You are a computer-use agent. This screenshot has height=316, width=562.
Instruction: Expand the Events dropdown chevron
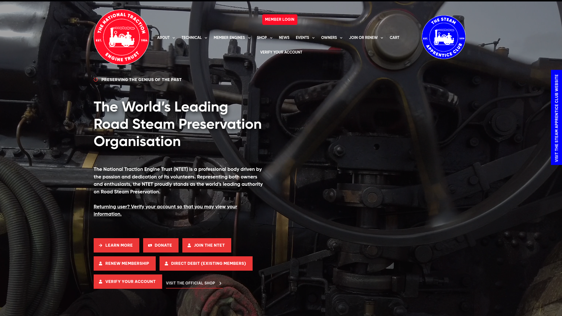click(x=313, y=38)
